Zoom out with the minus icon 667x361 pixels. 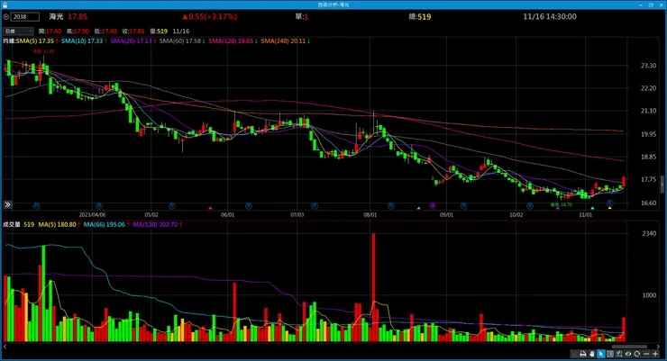[646, 354]
